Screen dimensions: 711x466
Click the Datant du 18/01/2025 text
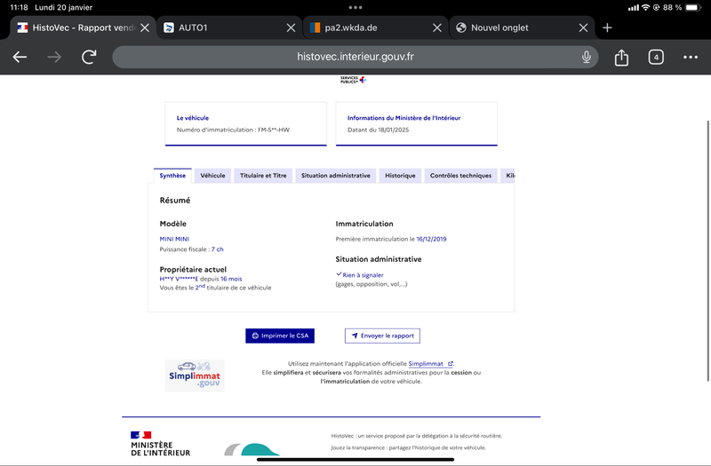click(x=379, y=130)
